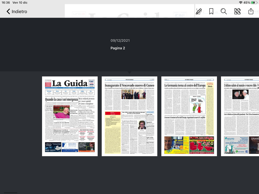Tap the 16:36 status bar clock
This screenshot has width=259, height=194.
click(6, 3)
